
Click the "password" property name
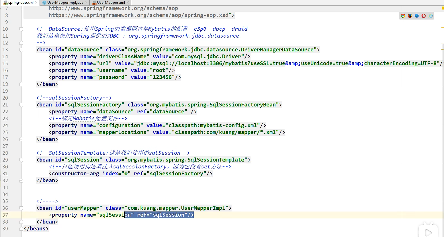(112, 77)
